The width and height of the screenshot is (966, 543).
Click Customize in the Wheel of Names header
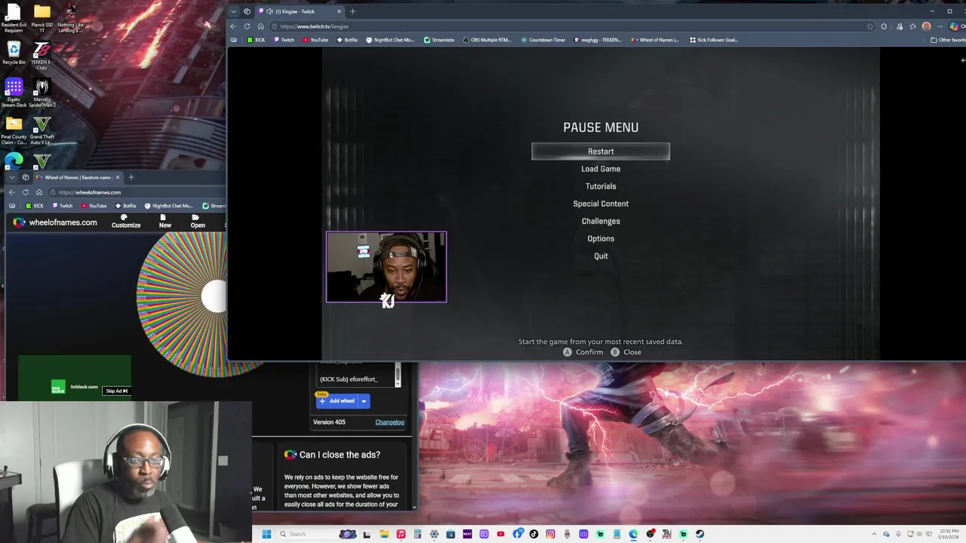pyautogui.click(x=126, y=221)
